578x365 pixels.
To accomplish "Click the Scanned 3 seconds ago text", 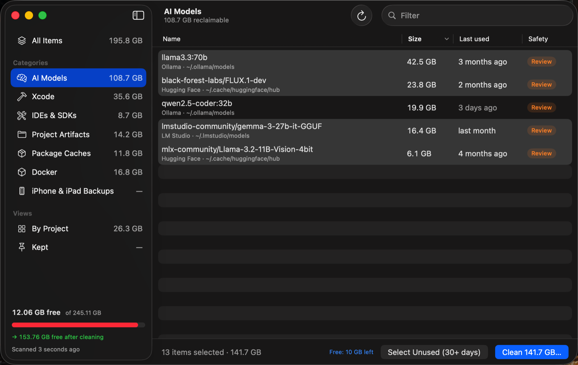I will coord(46,349).
